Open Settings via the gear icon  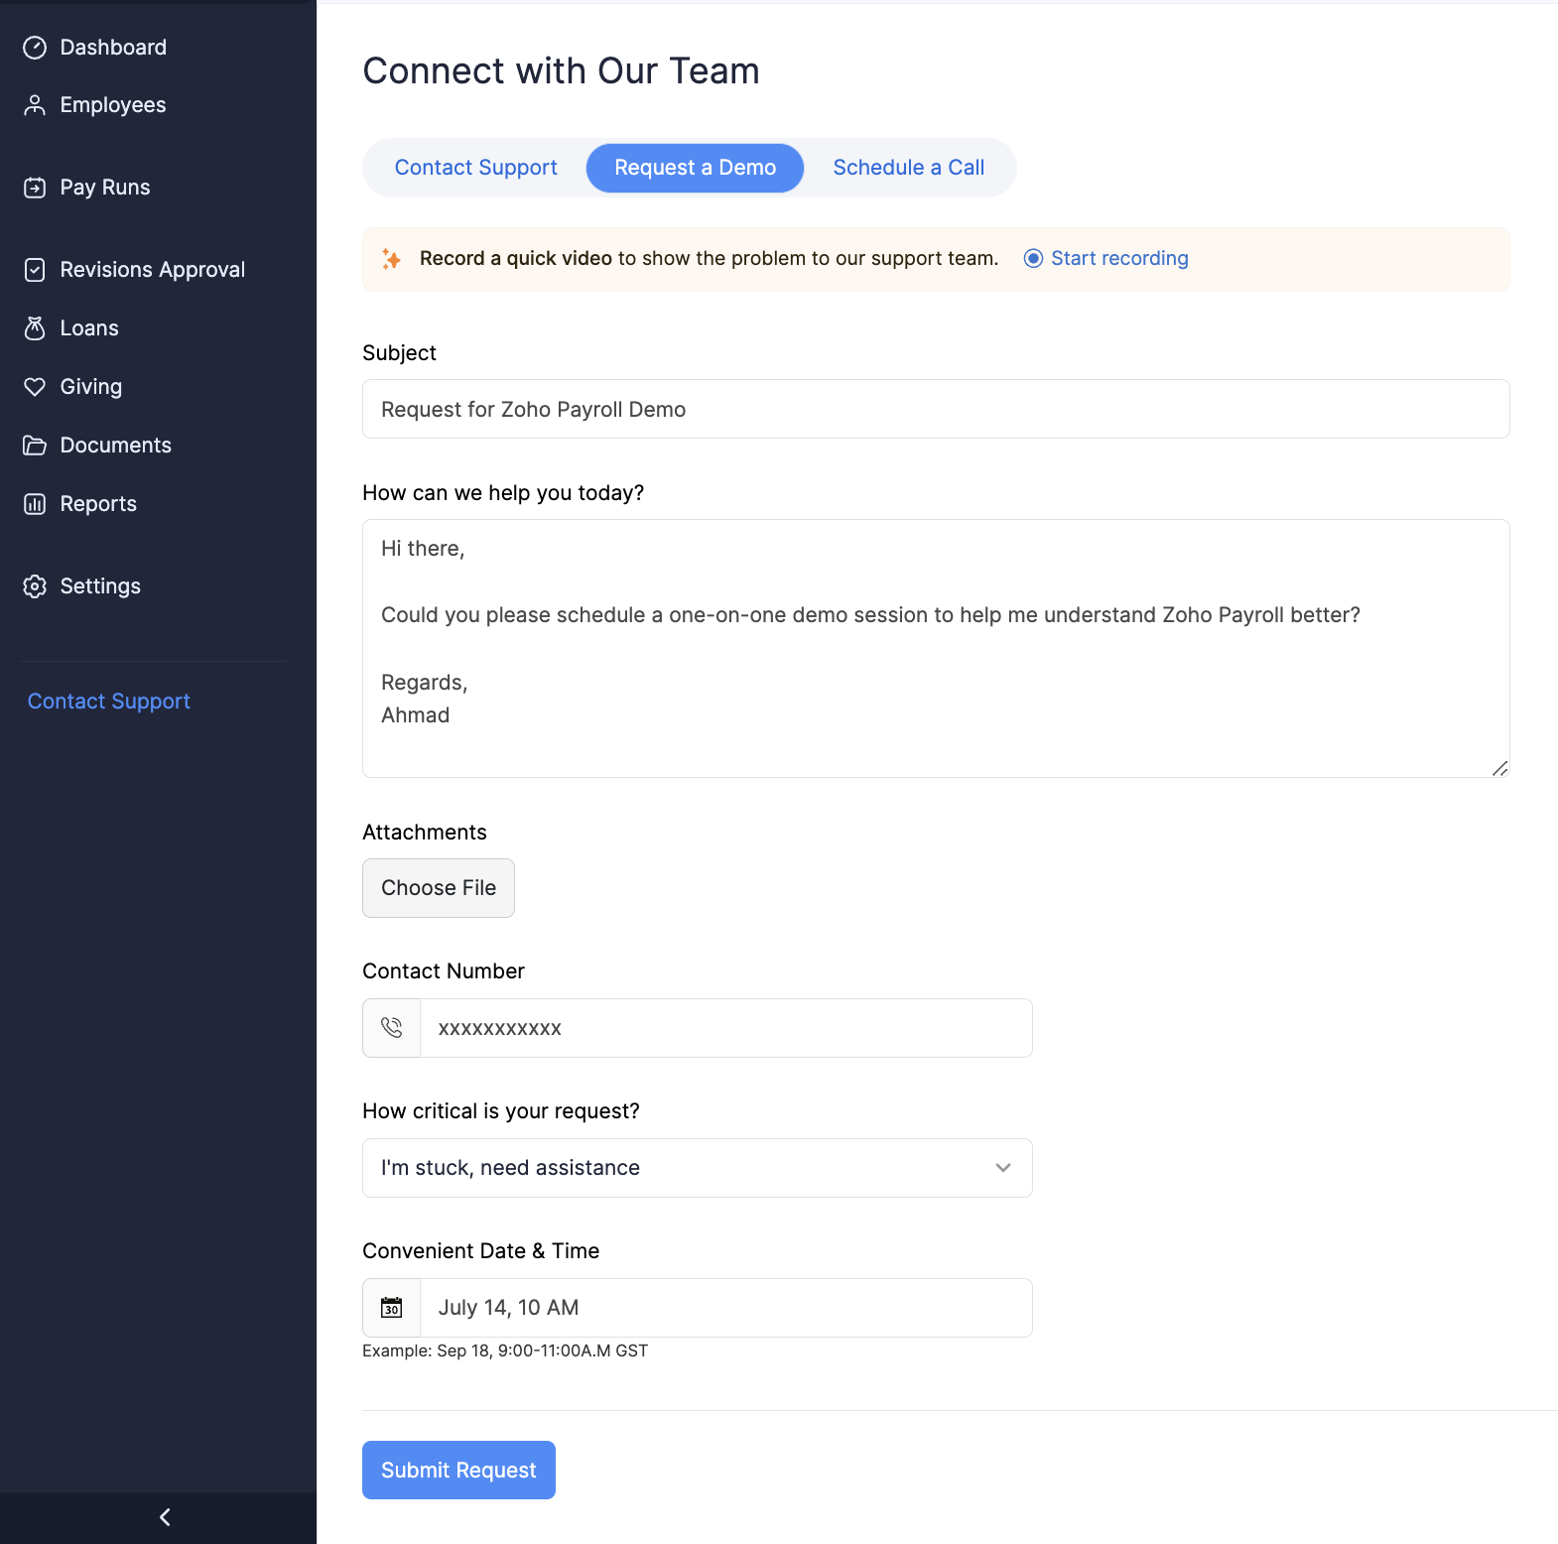coord(35,586)
